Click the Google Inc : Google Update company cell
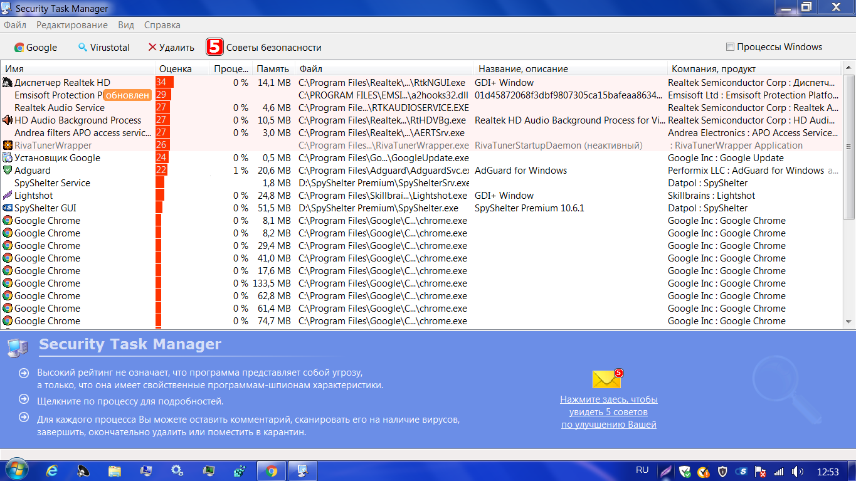 tap(726, 158)
